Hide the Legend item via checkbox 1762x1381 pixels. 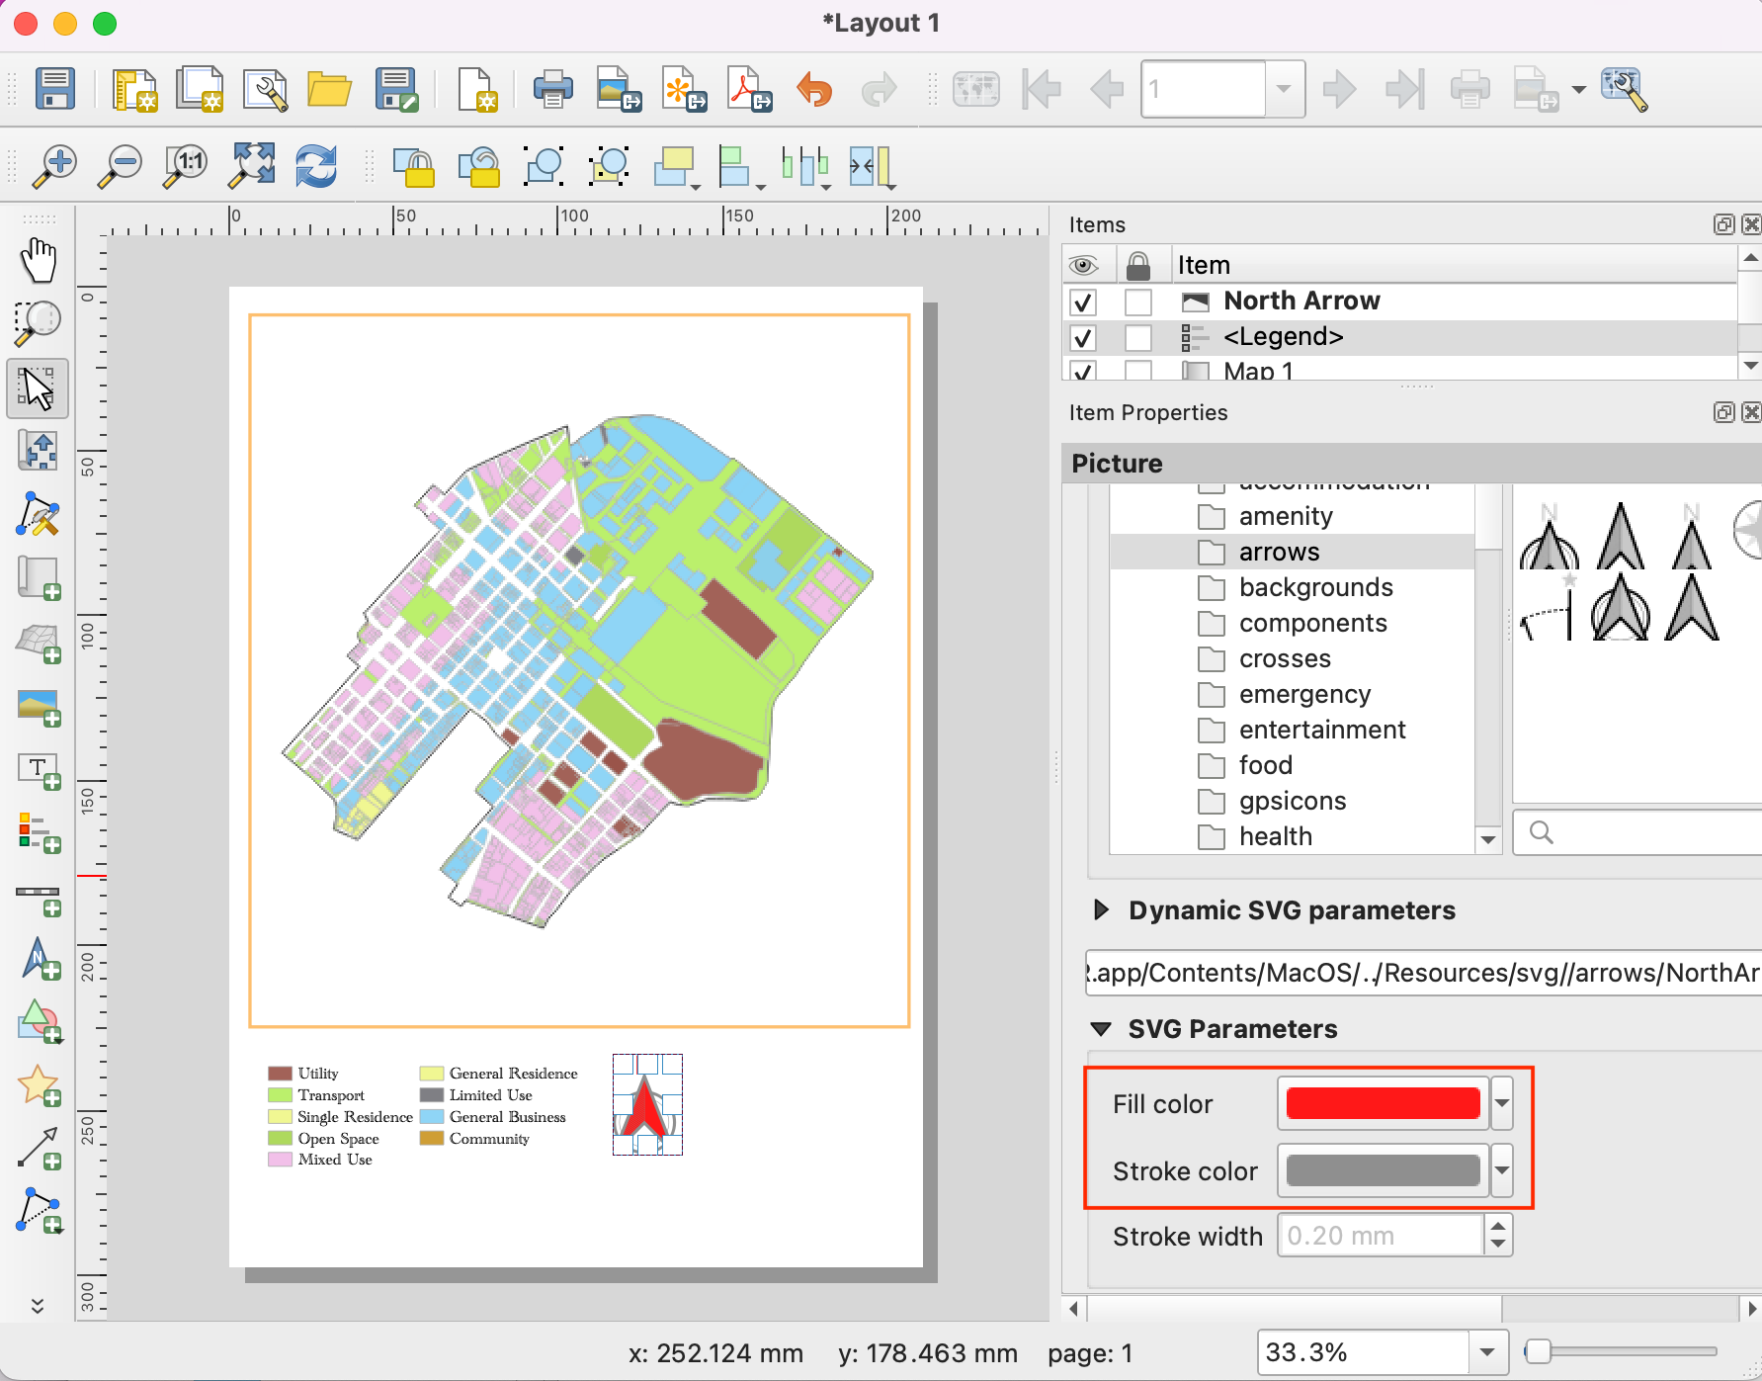[x=1083, y=338]
